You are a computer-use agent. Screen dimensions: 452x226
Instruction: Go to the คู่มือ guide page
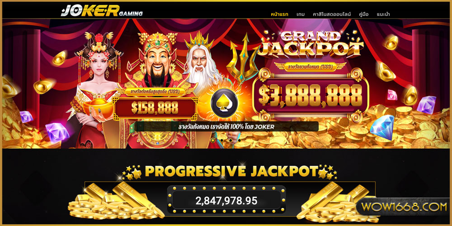[x=364, y=14]
